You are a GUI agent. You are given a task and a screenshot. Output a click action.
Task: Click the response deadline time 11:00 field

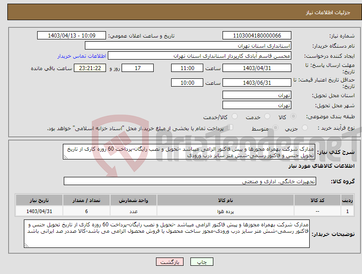(187, 68)
